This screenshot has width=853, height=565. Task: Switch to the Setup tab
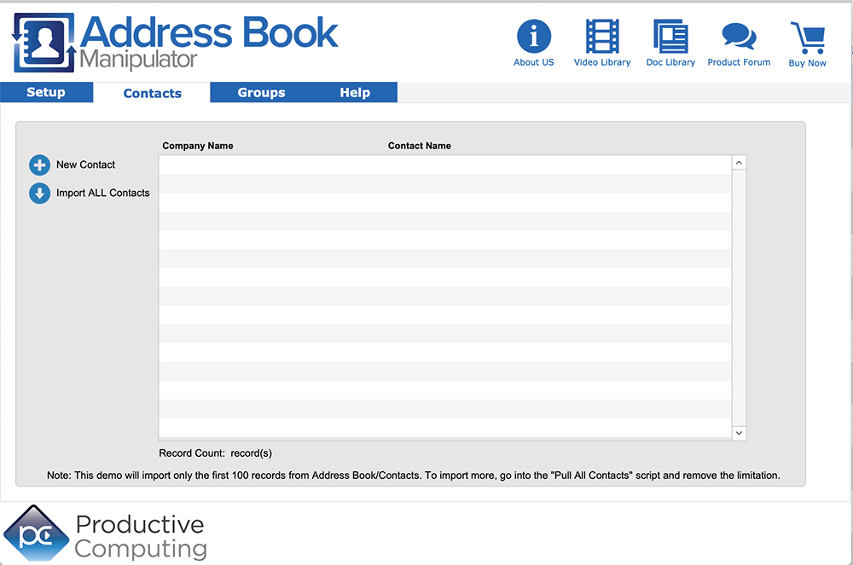(47, 92)
